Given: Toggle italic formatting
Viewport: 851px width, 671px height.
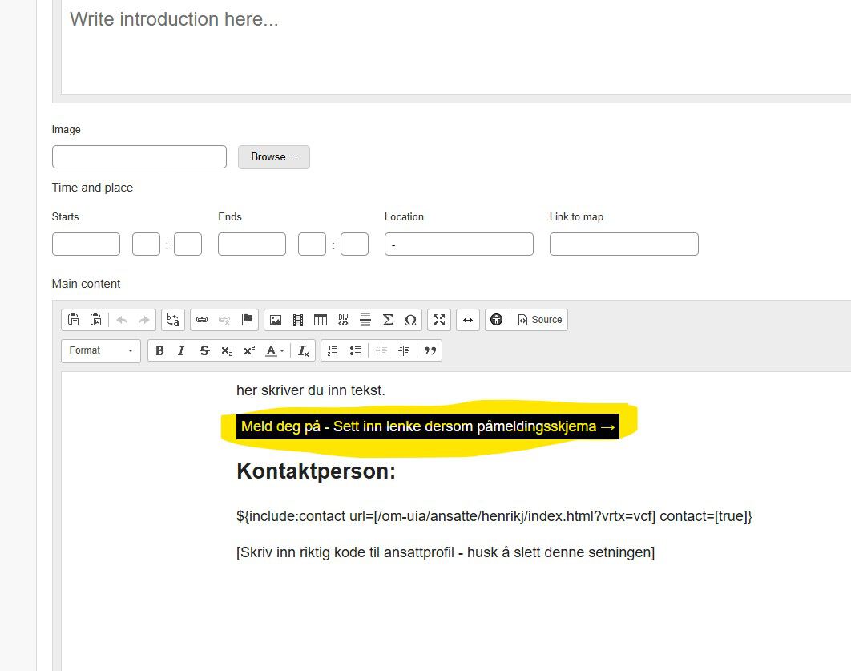Looking at the screenshot, I should [x=181, y=350].
